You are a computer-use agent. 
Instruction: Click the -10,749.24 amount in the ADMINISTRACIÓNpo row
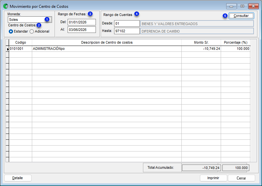201,49
